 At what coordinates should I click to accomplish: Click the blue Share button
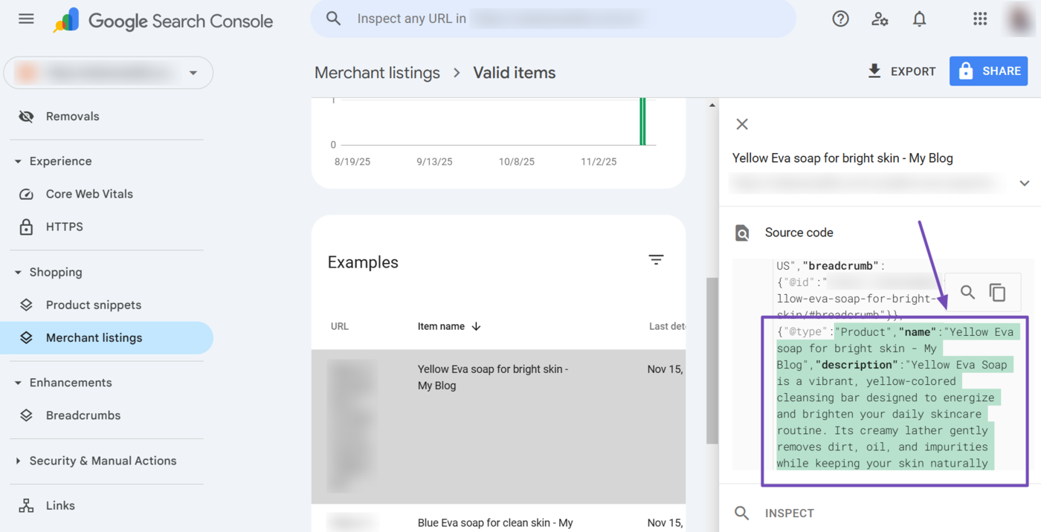[x=990, y=71]
